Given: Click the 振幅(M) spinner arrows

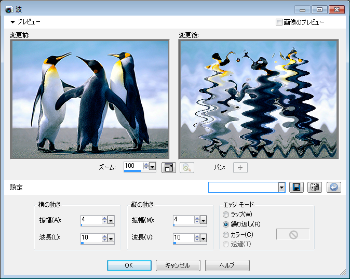Looking at the screenshot, I should point(197,220).
